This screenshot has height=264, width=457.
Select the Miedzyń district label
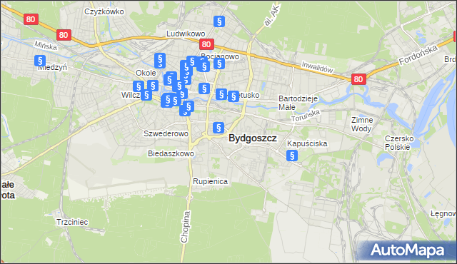tap(53, 68)
